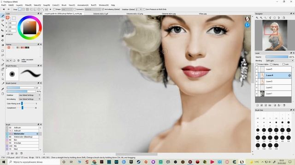Open Layer 4 settings gear icon
This screenshot has width=295, height=165.
point(289,75)
